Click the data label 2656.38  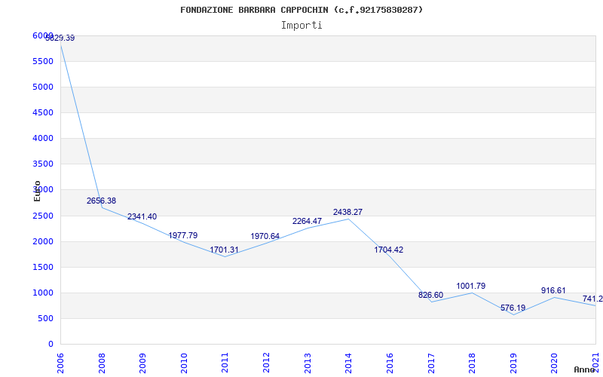tap(101, 201)
